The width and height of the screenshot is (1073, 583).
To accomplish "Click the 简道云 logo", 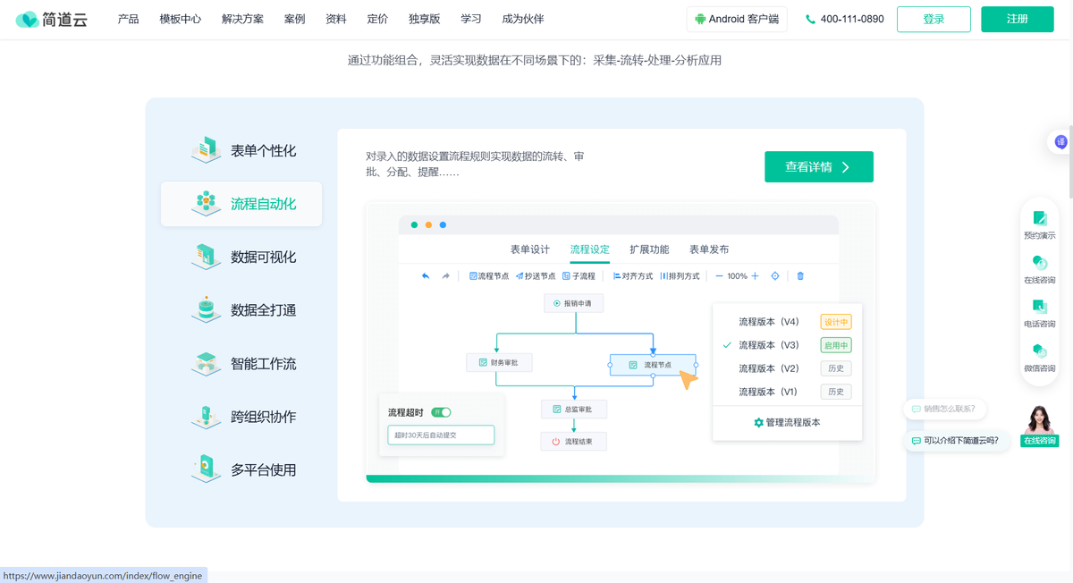I will [52, 19].
